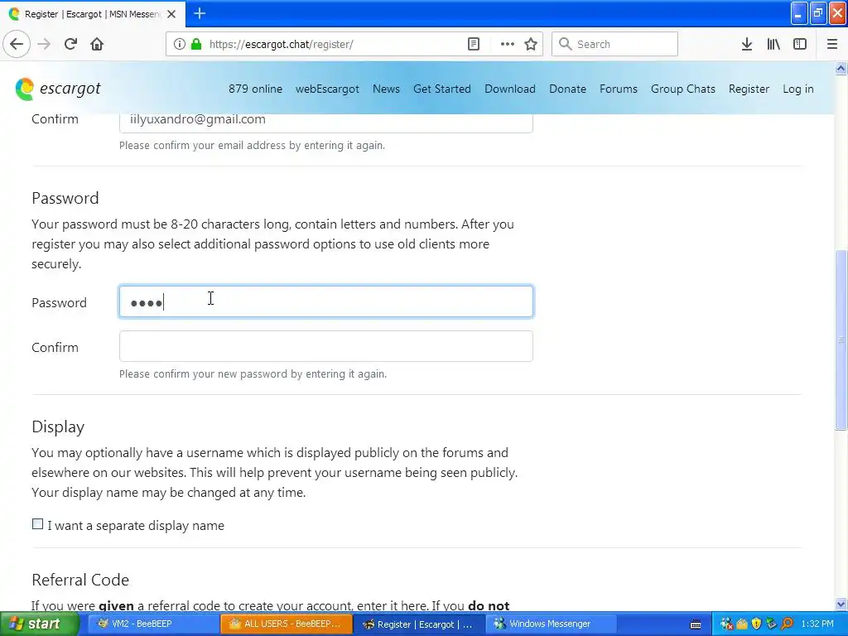Open the Download page

(x=510, y=89)
